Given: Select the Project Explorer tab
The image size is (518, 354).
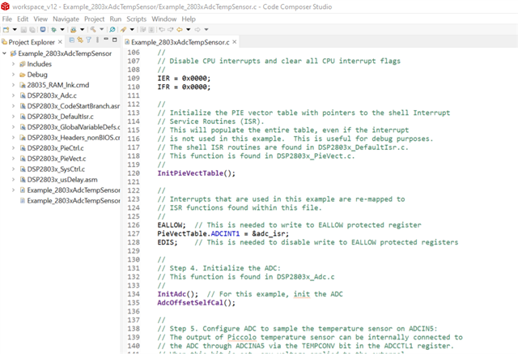Looking at the screenshot, I should (32, 42).
